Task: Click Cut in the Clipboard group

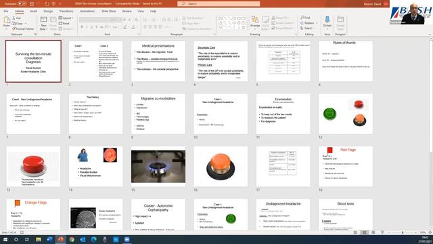Action: tap(16, 18)
